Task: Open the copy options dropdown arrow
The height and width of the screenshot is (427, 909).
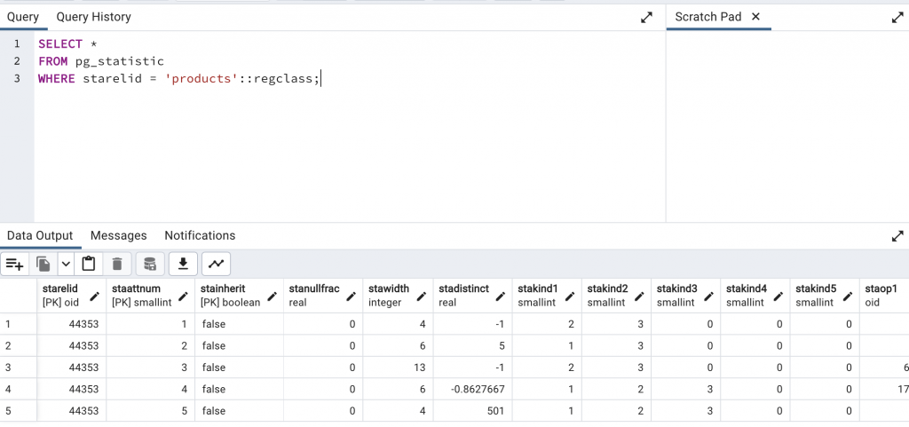Action: [66, 264]
